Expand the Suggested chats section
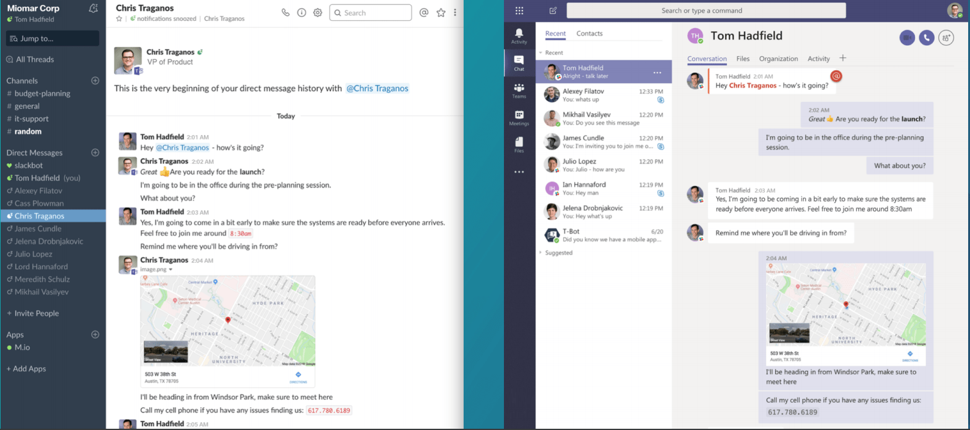 [541, 253]
